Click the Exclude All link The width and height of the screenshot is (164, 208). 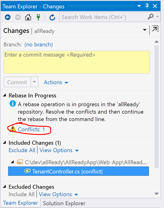coord(22,150)
